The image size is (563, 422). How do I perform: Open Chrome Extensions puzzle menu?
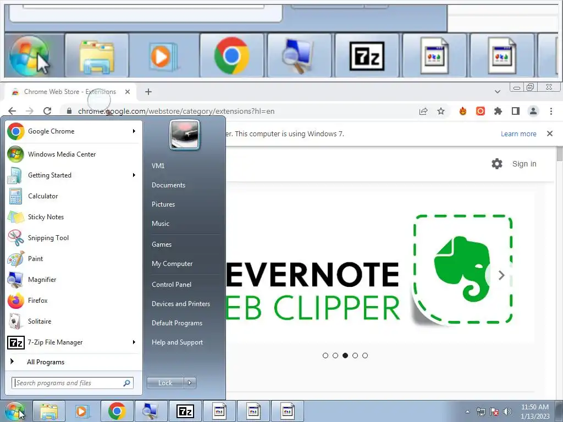pos(498,111)
